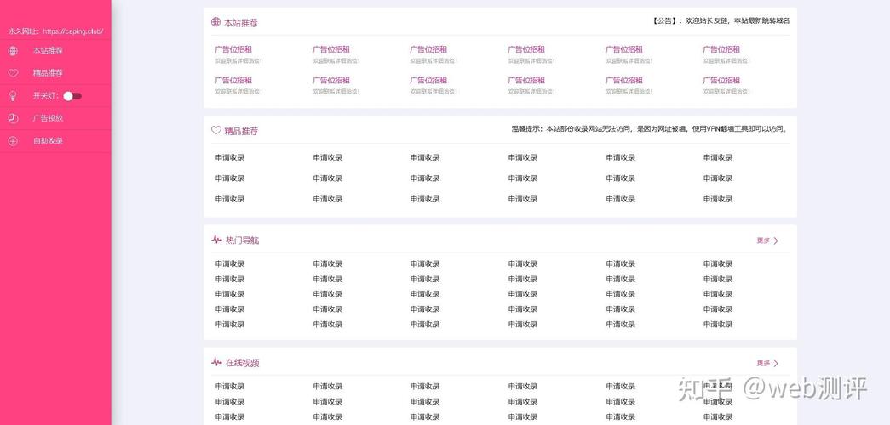Click the globe icon beside 本站推荐 in sidebar
The height and width of the screenshot is (425, 890).
coord(13,51)
